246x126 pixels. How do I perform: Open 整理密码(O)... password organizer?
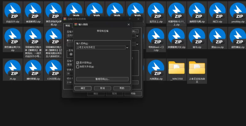pyautogui.click(x=102, y=79)
